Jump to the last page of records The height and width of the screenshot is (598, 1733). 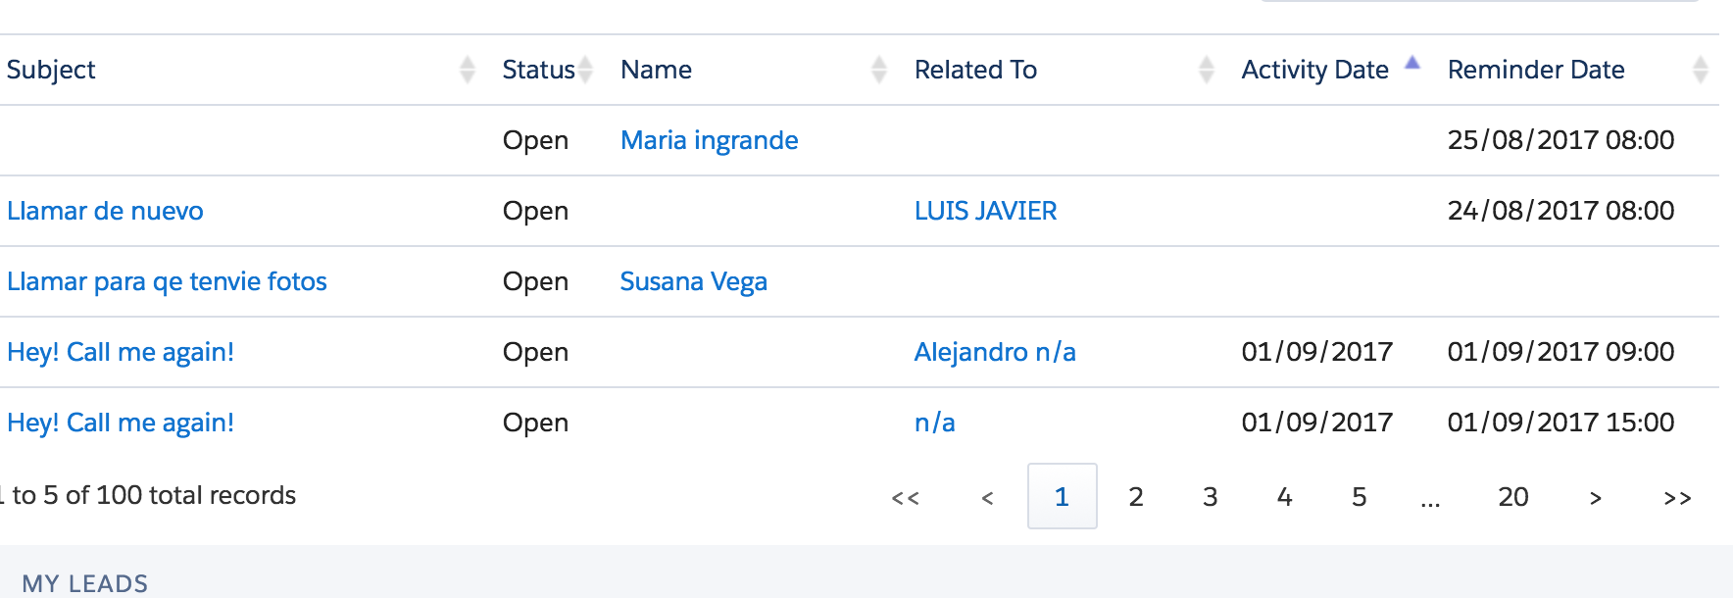(1677, 498)
